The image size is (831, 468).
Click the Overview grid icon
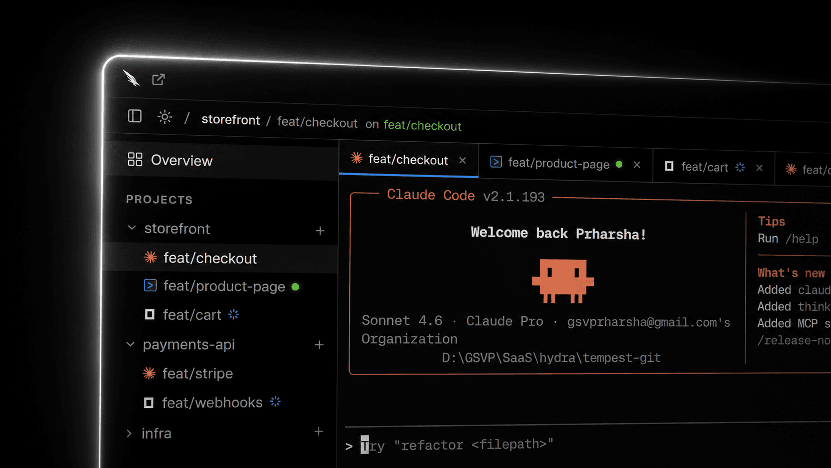(135, 159)
